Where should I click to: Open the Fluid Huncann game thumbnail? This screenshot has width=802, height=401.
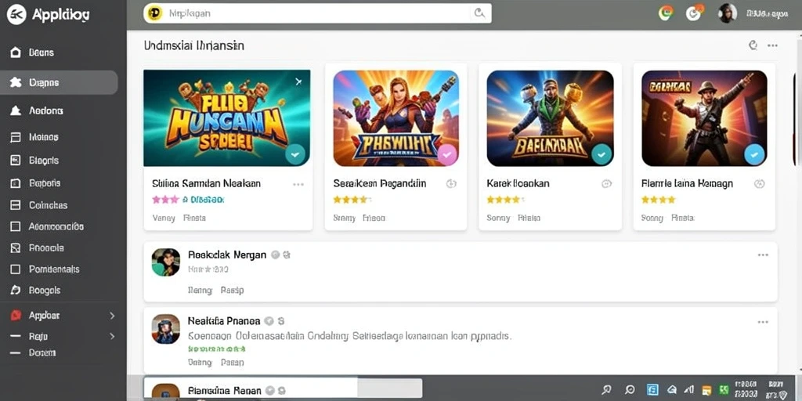click(226, 118)
